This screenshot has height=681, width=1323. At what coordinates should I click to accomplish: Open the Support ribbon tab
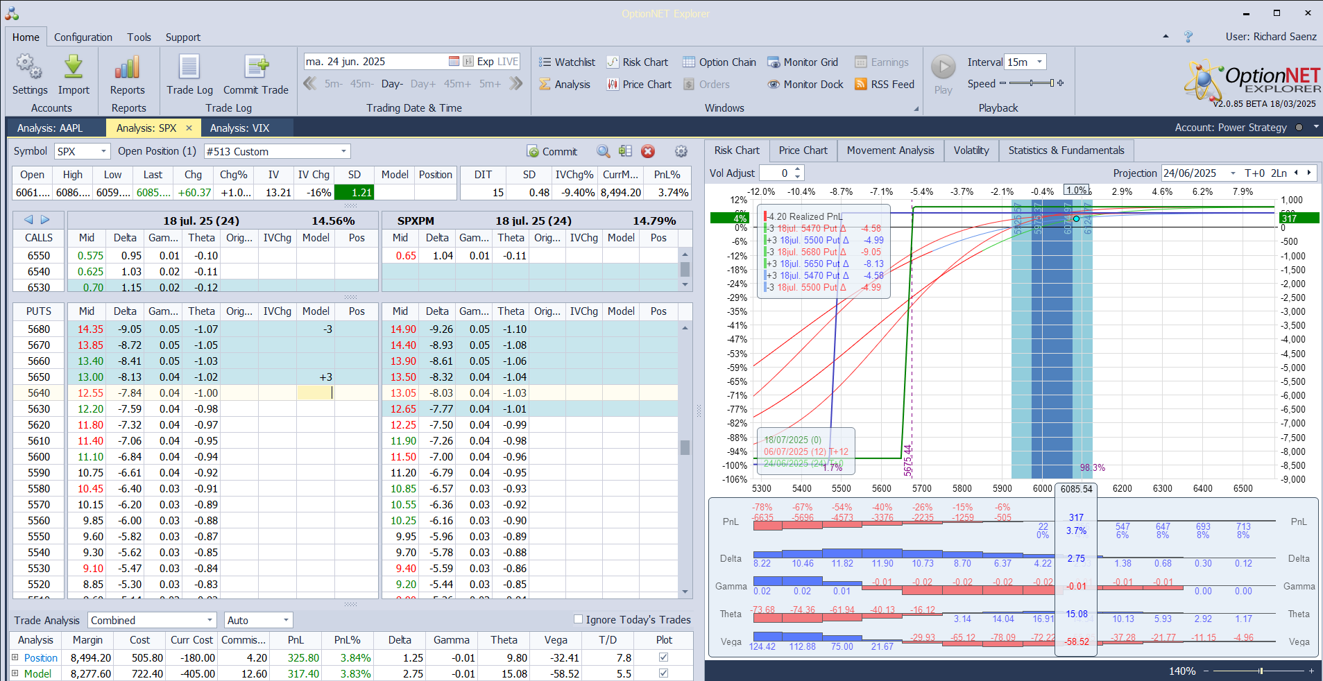click(182, 37)
